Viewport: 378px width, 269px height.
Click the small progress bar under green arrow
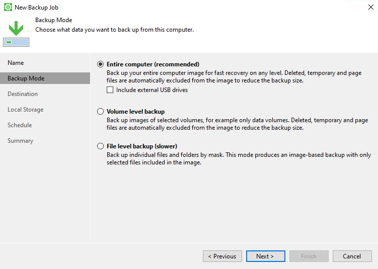coord(16,42)
